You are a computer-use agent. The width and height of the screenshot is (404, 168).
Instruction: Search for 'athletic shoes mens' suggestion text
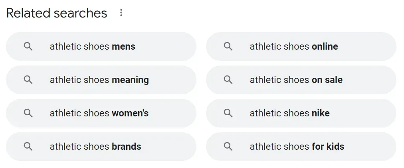[x=93, y=46]
